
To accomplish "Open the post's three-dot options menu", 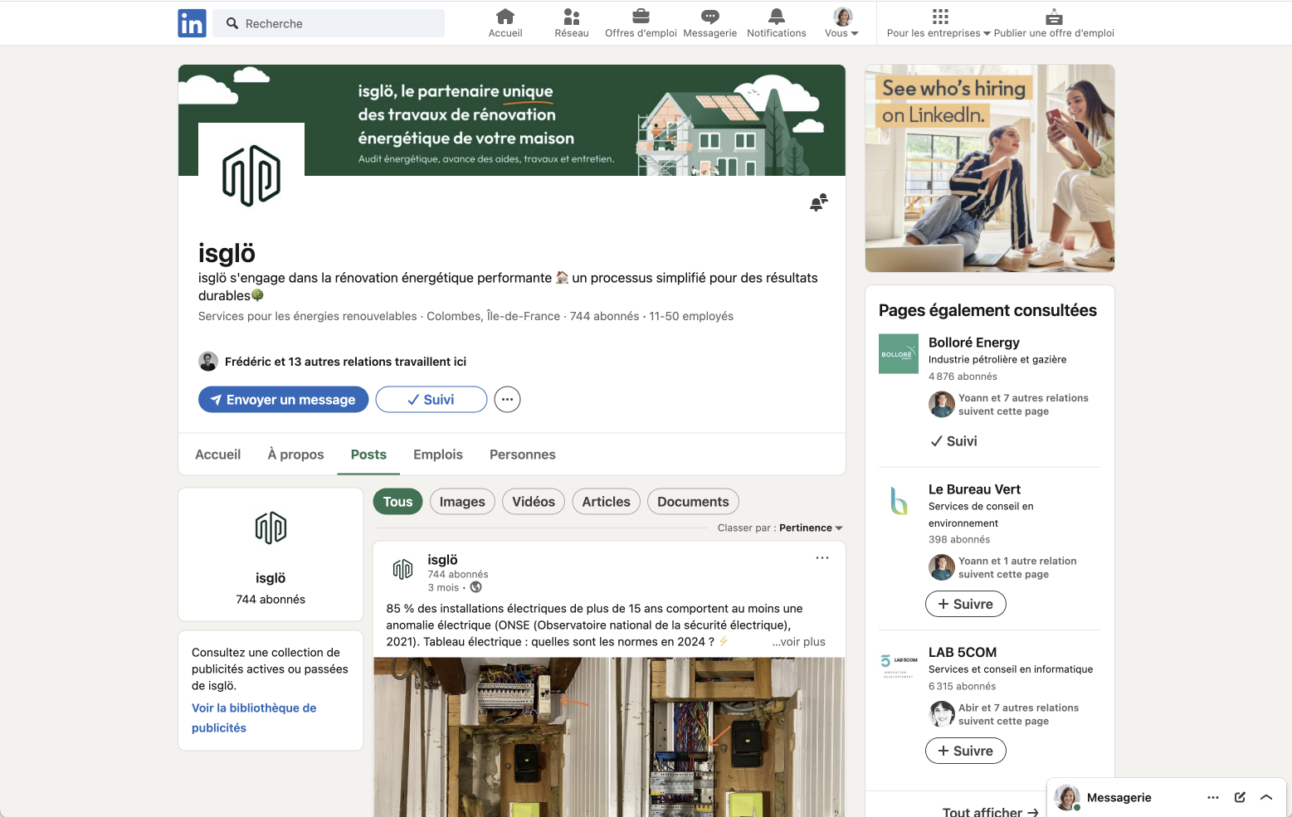I will point(822,558).
